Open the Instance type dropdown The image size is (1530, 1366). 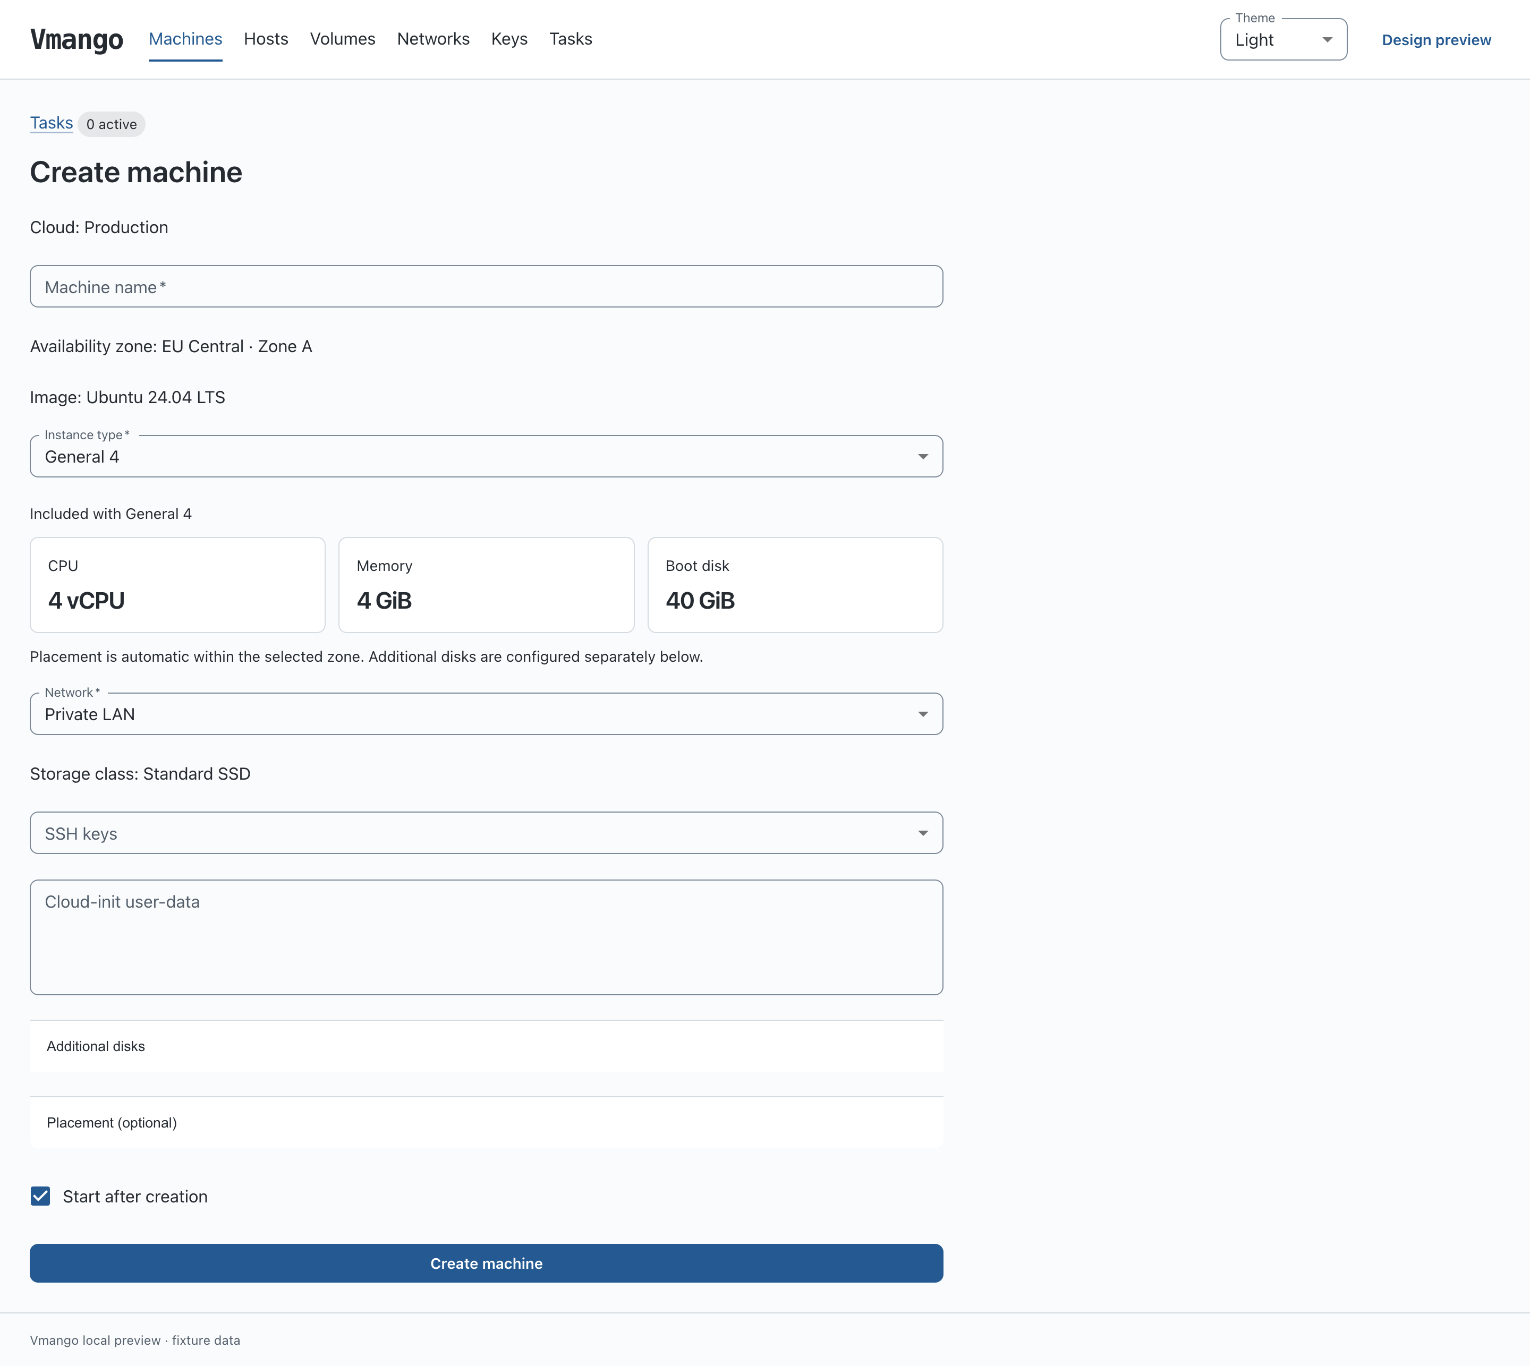pos(487,456)
